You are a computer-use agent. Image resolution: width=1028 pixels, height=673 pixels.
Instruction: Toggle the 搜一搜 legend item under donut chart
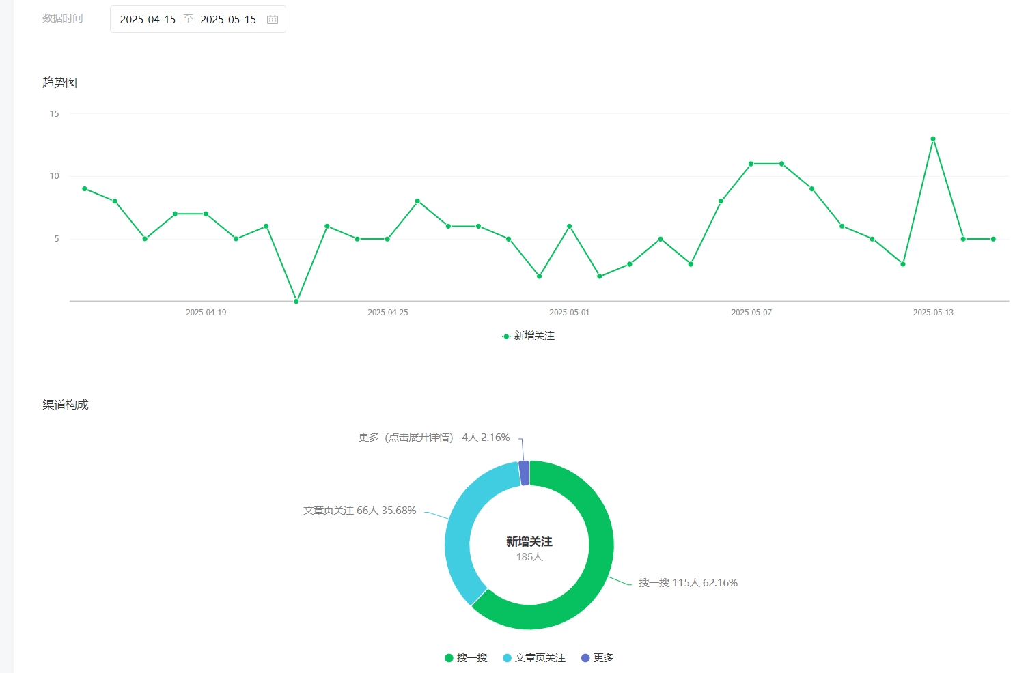click(466, 658)
